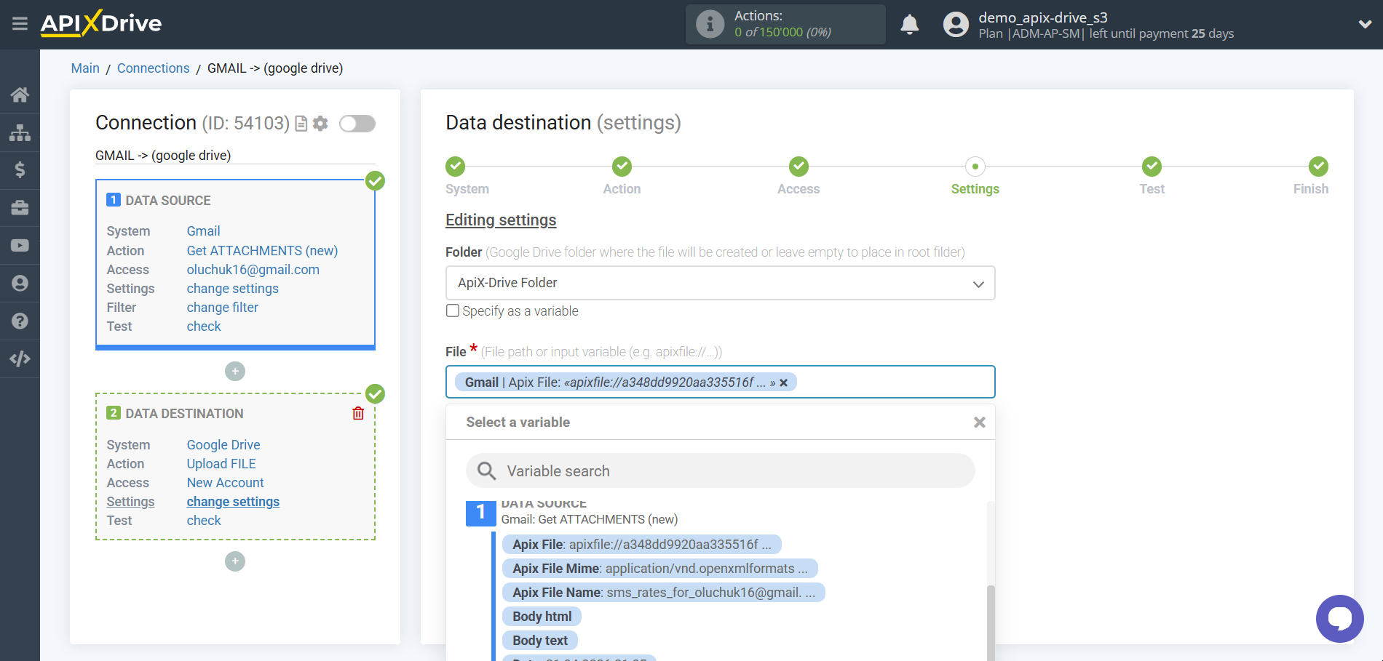
Task: Open the ApiX-Drive Folder dropdown
Action: [x=720, y=283]
